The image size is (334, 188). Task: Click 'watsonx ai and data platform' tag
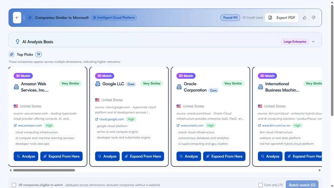point(280,138)
